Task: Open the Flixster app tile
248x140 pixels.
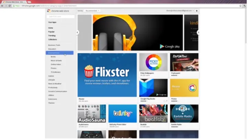Action: [107, 75]
